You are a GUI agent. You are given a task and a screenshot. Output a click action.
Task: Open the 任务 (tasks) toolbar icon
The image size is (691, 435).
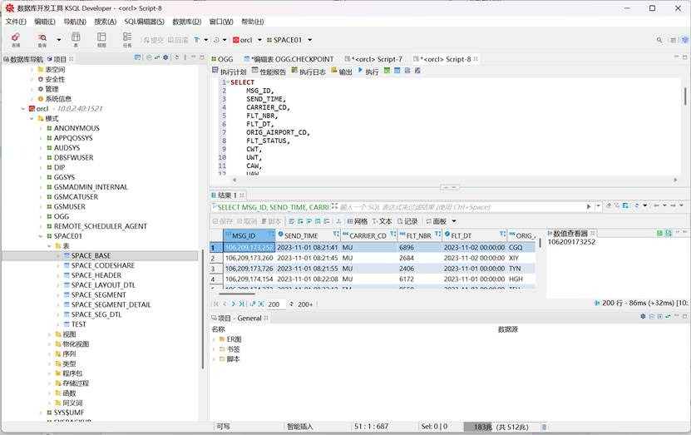tap(127, 39)
